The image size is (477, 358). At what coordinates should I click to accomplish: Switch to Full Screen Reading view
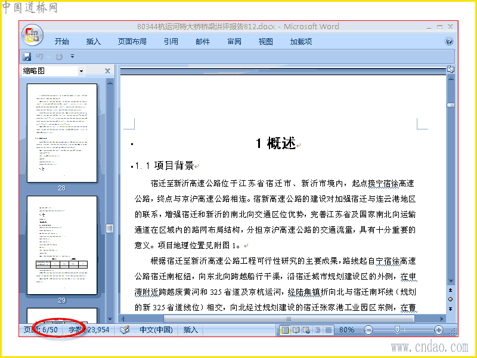296,330
